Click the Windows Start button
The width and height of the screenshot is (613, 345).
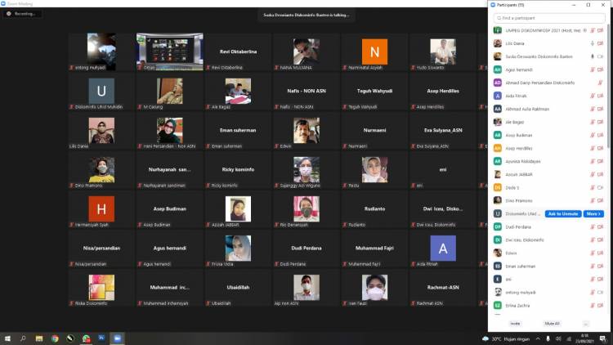coord(7,338)
